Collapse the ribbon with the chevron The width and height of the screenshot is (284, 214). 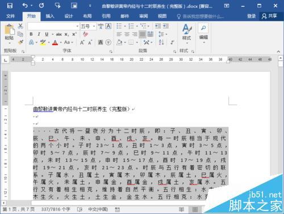pyautogui.click(x=278, y=51)
